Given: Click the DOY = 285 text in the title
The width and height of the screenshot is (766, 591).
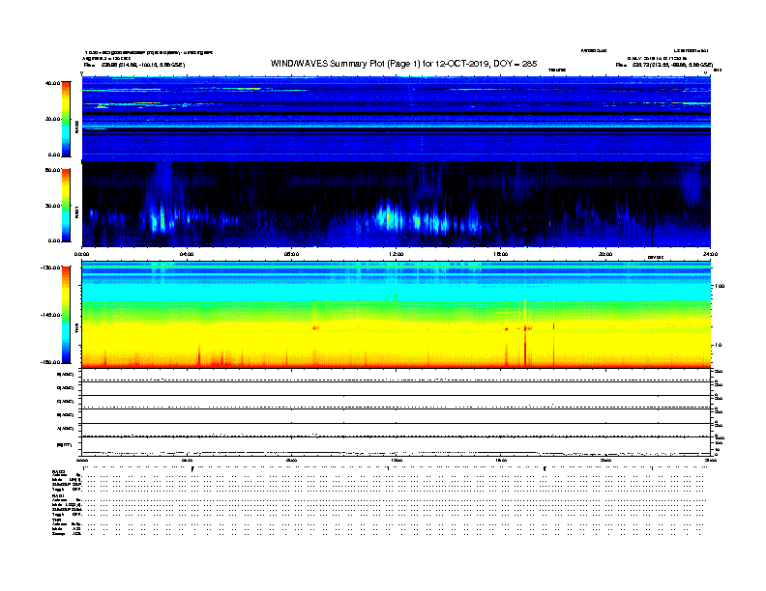Looking at the screenshot, I should pyautogui.click(x=515, y=64).
